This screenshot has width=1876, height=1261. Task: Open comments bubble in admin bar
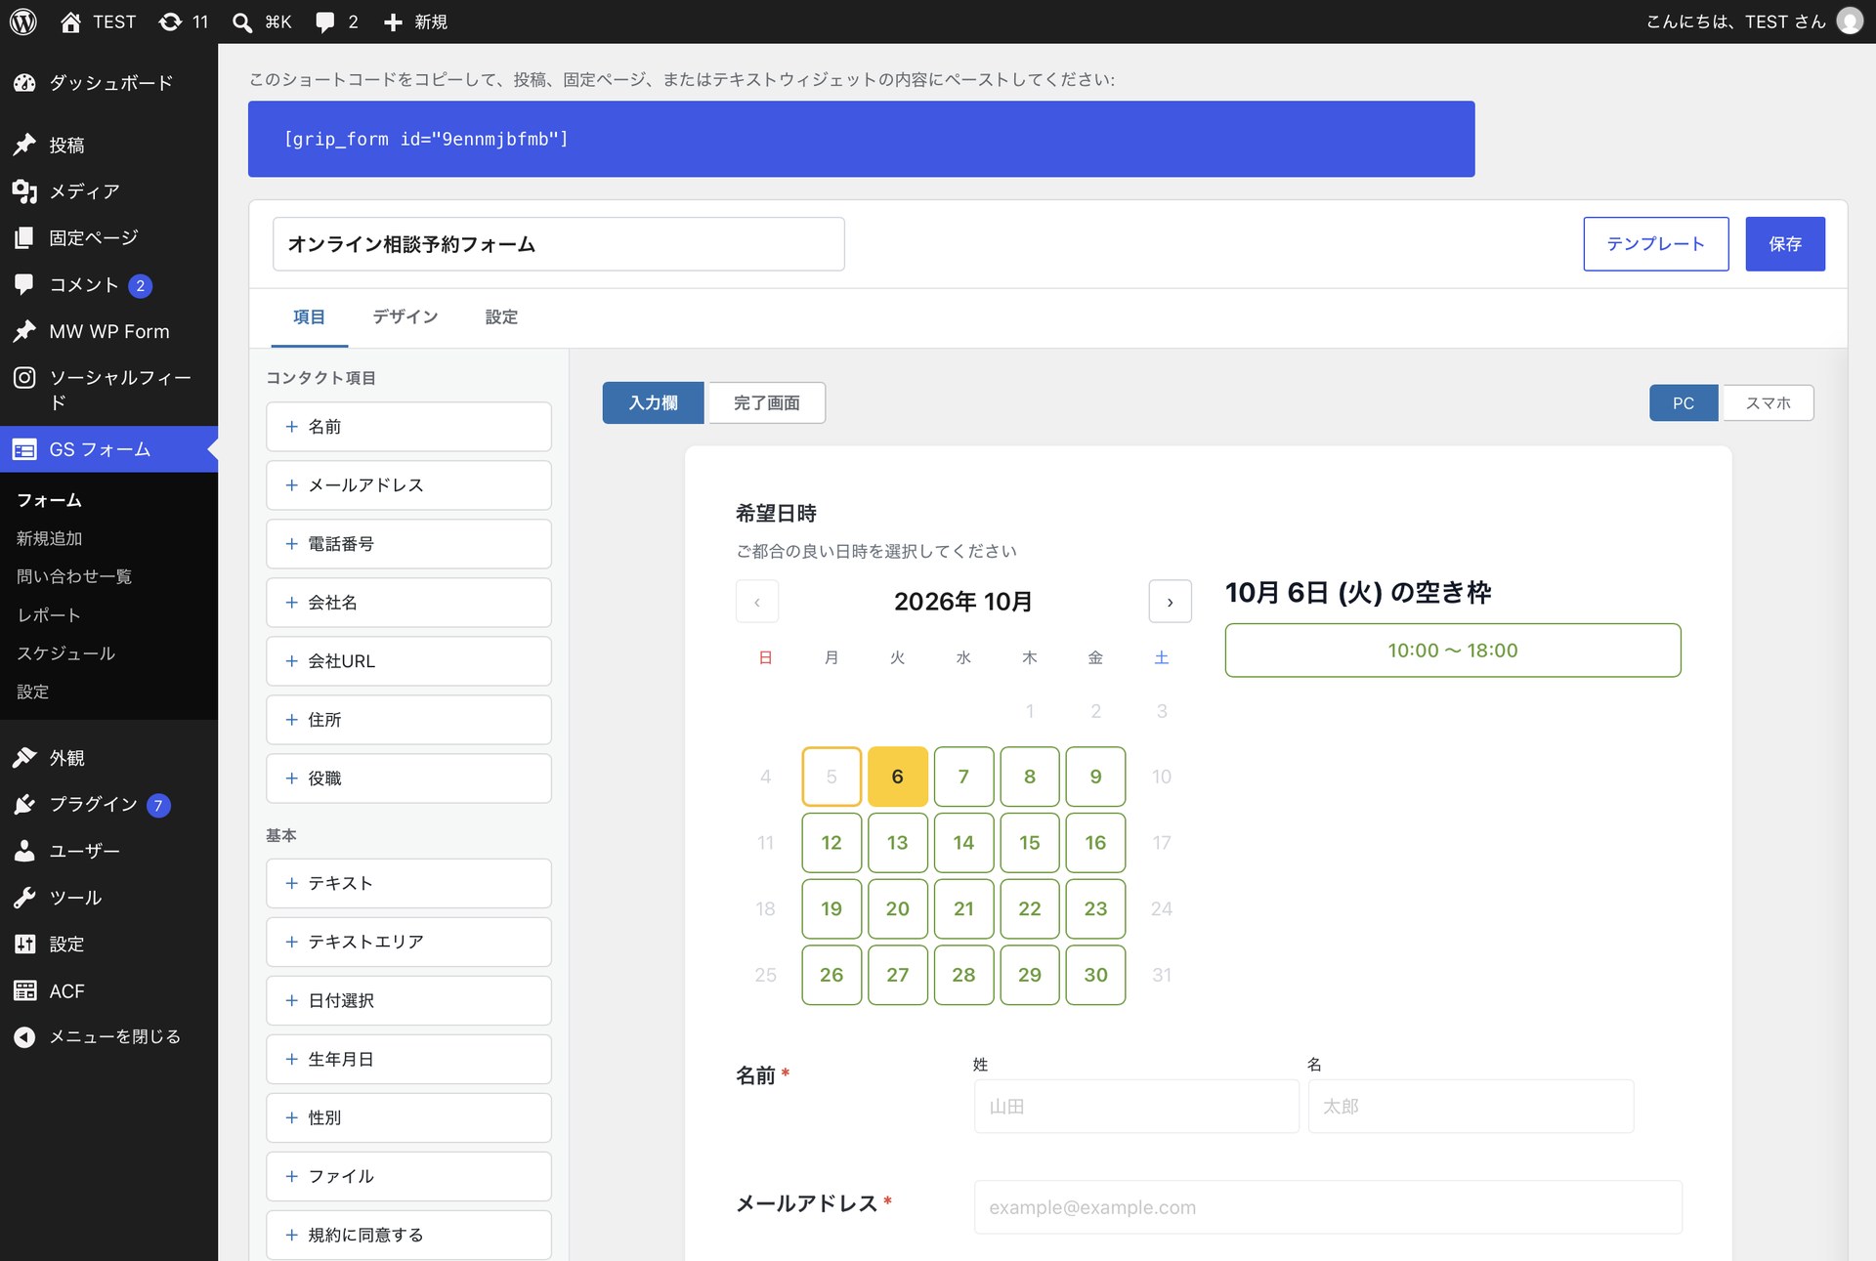point(325,21)
